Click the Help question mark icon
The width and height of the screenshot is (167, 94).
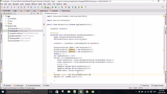click(86, 7)
